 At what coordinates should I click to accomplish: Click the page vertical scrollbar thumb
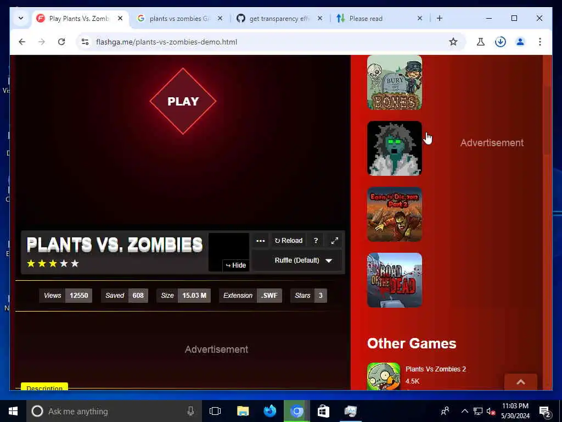(x=547, y=120)
